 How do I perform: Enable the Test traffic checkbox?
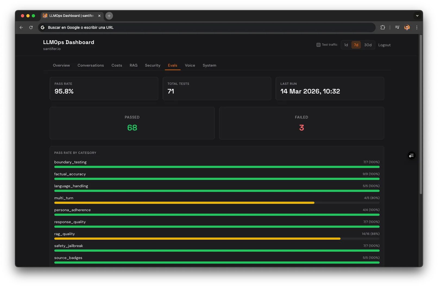(x=318, y=45)
